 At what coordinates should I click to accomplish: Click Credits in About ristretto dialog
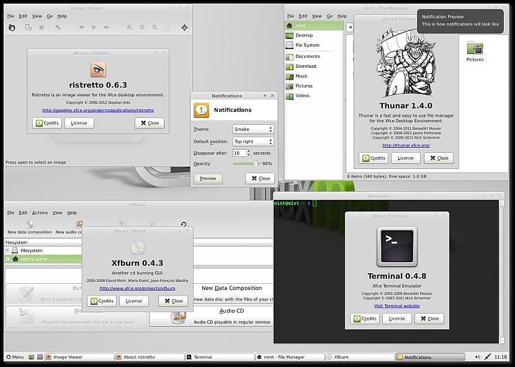pyautogui.click(x=47, y=123)
